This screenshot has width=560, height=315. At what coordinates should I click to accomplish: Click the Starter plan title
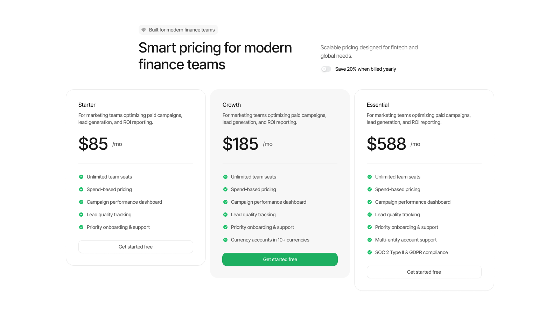[x=87, y=105]
